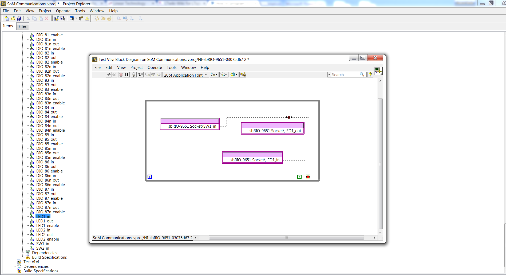Screen dimensions: 506x275
Task: Click the Abort Execution stop icon
Action: pyautogui.click(x=121, y=75)
